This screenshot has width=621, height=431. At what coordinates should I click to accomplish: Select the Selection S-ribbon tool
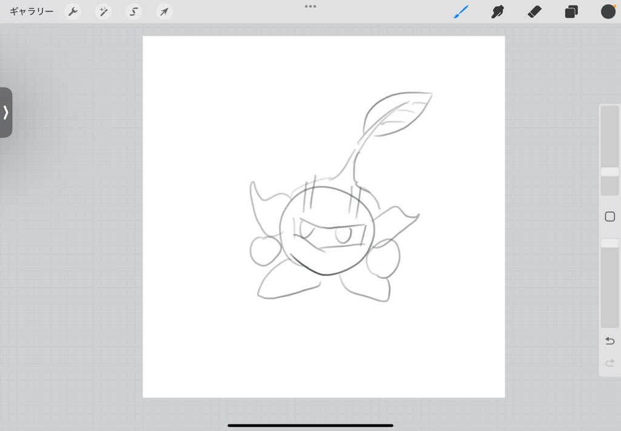pyautogui.click(x=134, y=12)
